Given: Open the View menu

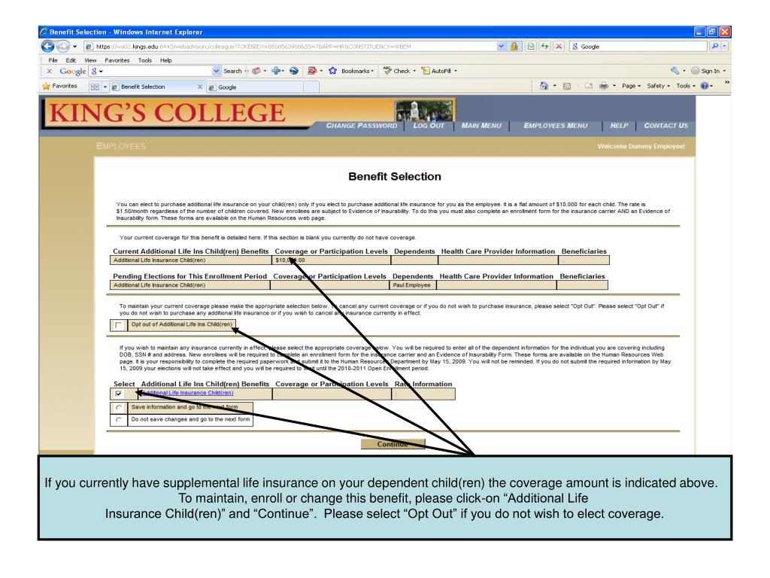Looking at the screenshot, I should pos(90,60).
